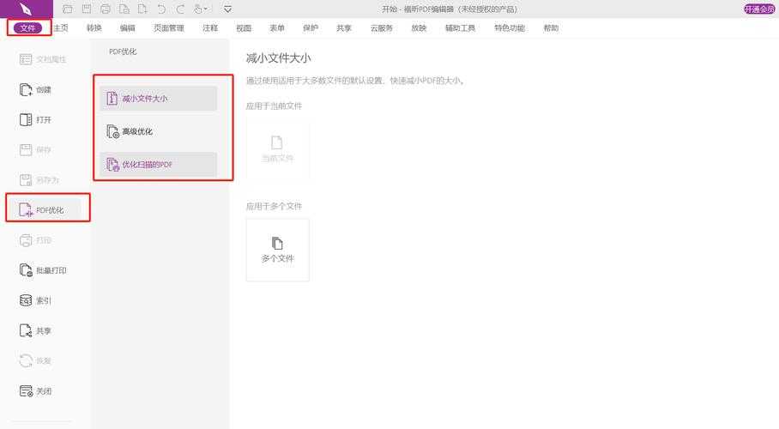The width and height of the screenshot is (779, 429).
Task: Click the 开通会员 (Activate Membership) button
Action: click(x=759, y=9)
